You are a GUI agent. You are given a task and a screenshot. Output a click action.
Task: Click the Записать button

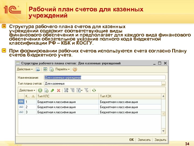tap(144, 140)
